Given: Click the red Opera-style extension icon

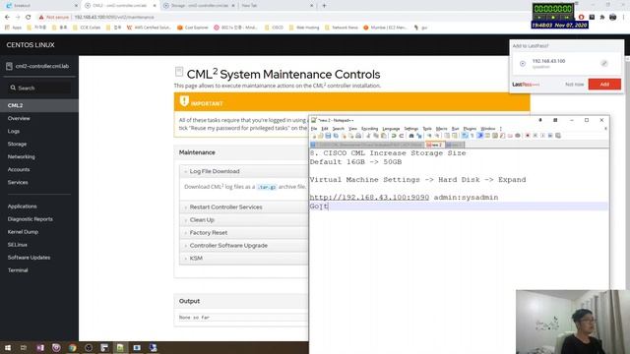Looking at the screenshot, I should click(x=582, y=18).
